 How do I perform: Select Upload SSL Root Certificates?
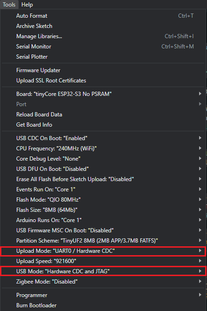(103, 81)
